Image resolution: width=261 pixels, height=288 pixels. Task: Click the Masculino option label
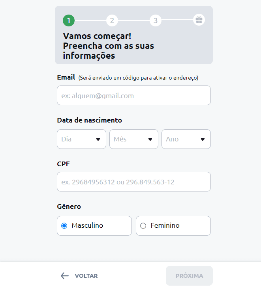(x=87, y=225)
